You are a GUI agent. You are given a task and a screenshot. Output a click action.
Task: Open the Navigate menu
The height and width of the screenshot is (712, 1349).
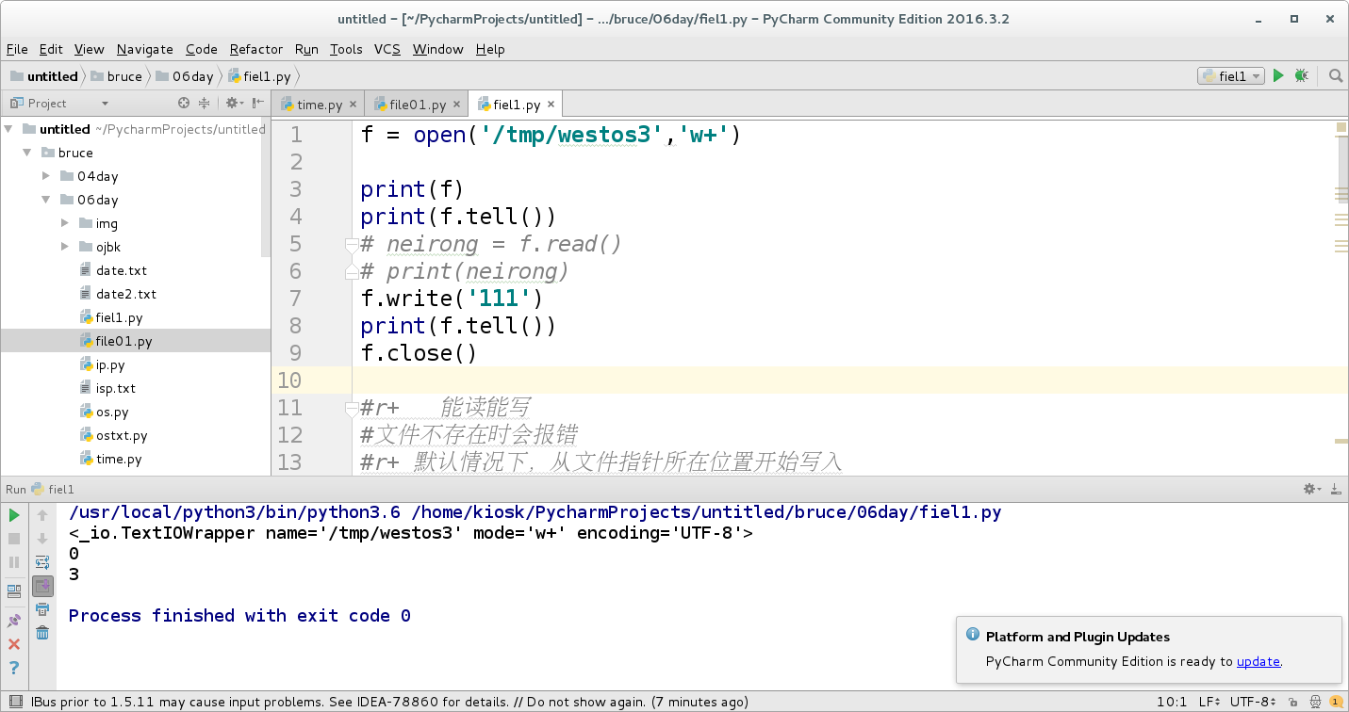144,49
